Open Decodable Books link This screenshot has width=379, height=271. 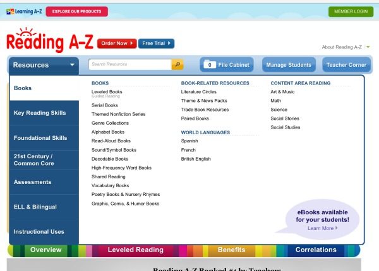(x=110, y=159)
